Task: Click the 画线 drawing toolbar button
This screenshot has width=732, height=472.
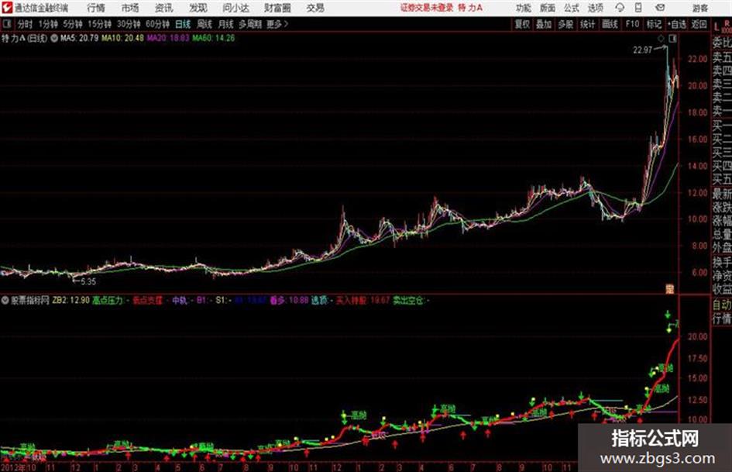Action: point(610,24)
